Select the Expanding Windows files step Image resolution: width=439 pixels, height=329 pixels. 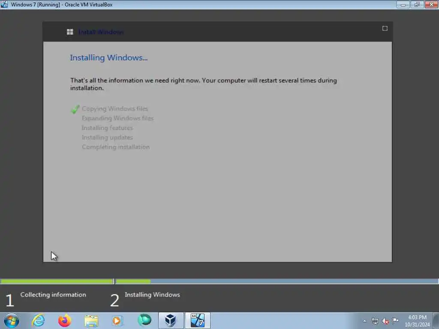coord(117,118)
